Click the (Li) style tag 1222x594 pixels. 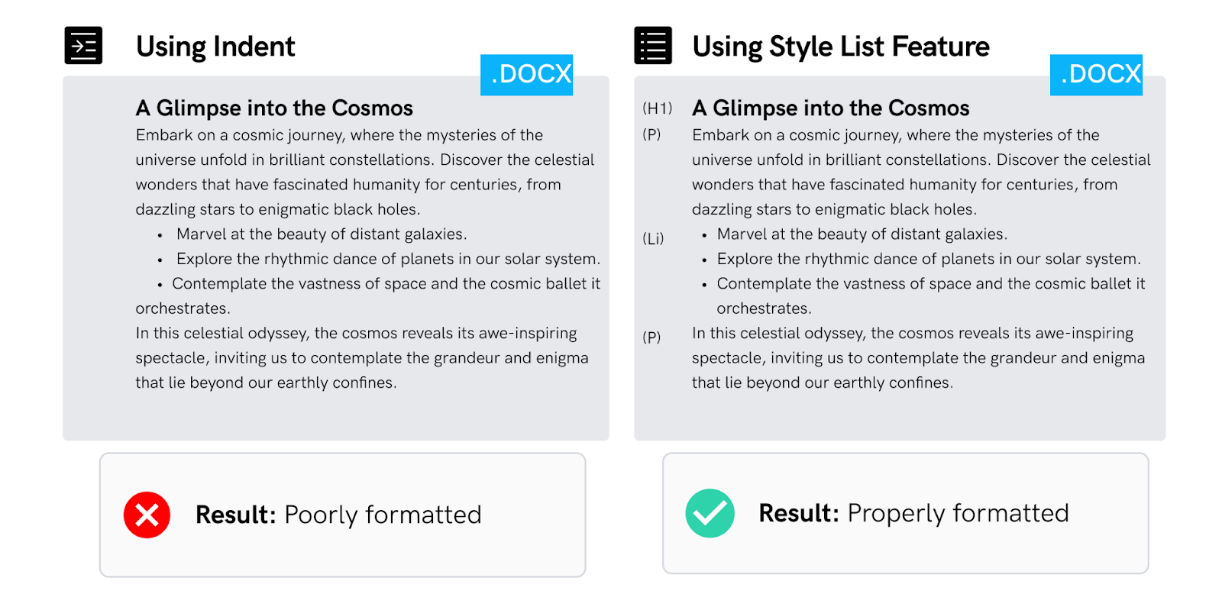(653, 239)
